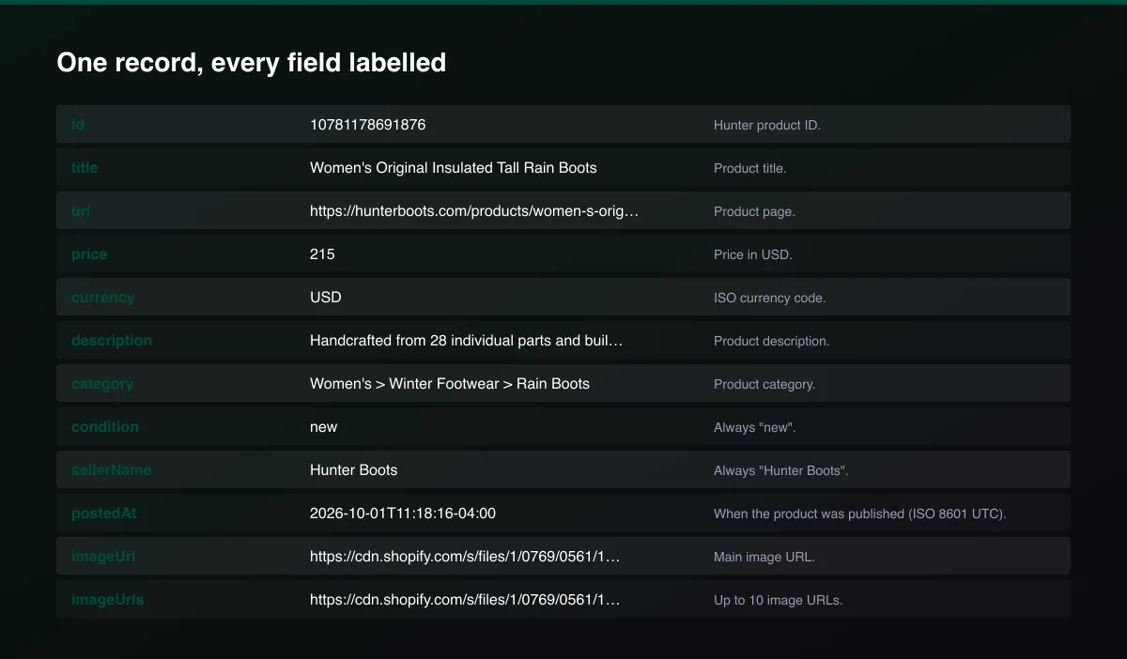The image size is (1127, 659).
Task: Click 'When the product was published' description
Action: 860,513
